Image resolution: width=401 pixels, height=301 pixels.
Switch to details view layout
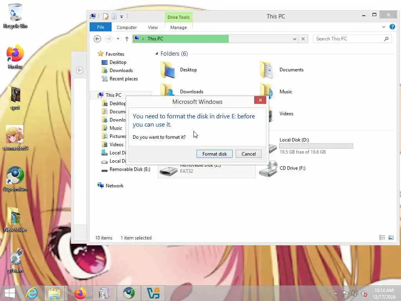[382, 238]
